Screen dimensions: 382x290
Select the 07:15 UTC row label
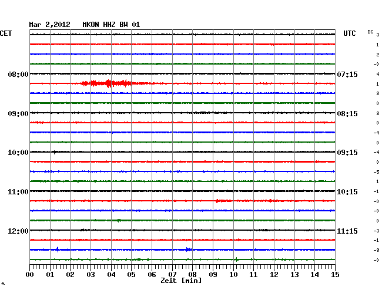pos(347,74)
